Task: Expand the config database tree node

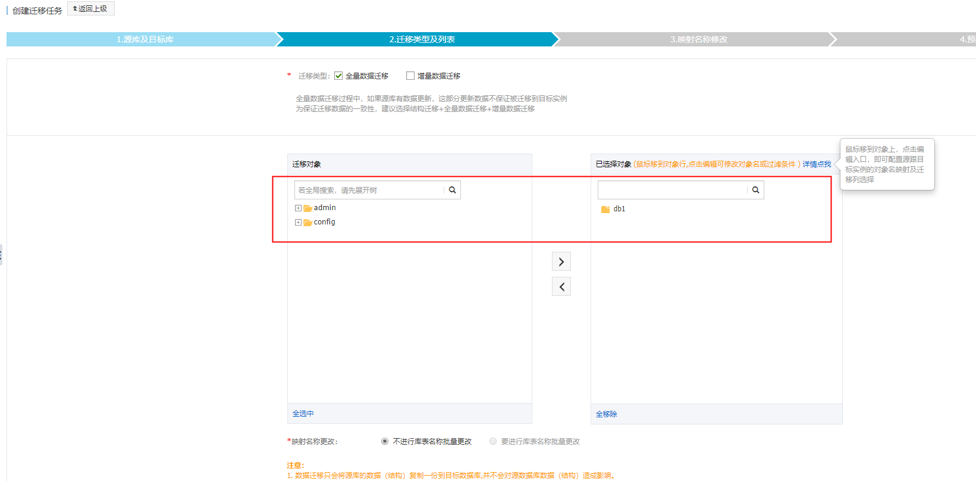Action: pyautogui.click(x=298, y=223)
